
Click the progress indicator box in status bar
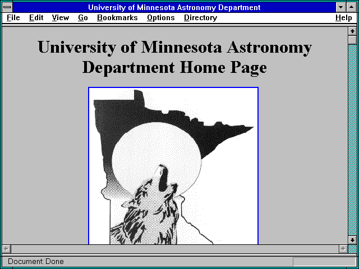tap(324, 262)
